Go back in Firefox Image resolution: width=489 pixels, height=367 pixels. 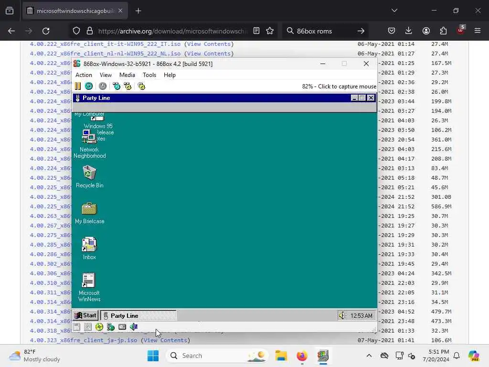[11, 31]
